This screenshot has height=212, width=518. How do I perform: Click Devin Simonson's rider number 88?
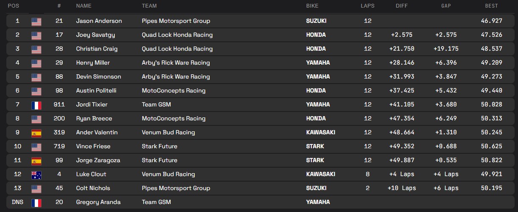click(59, 77)
